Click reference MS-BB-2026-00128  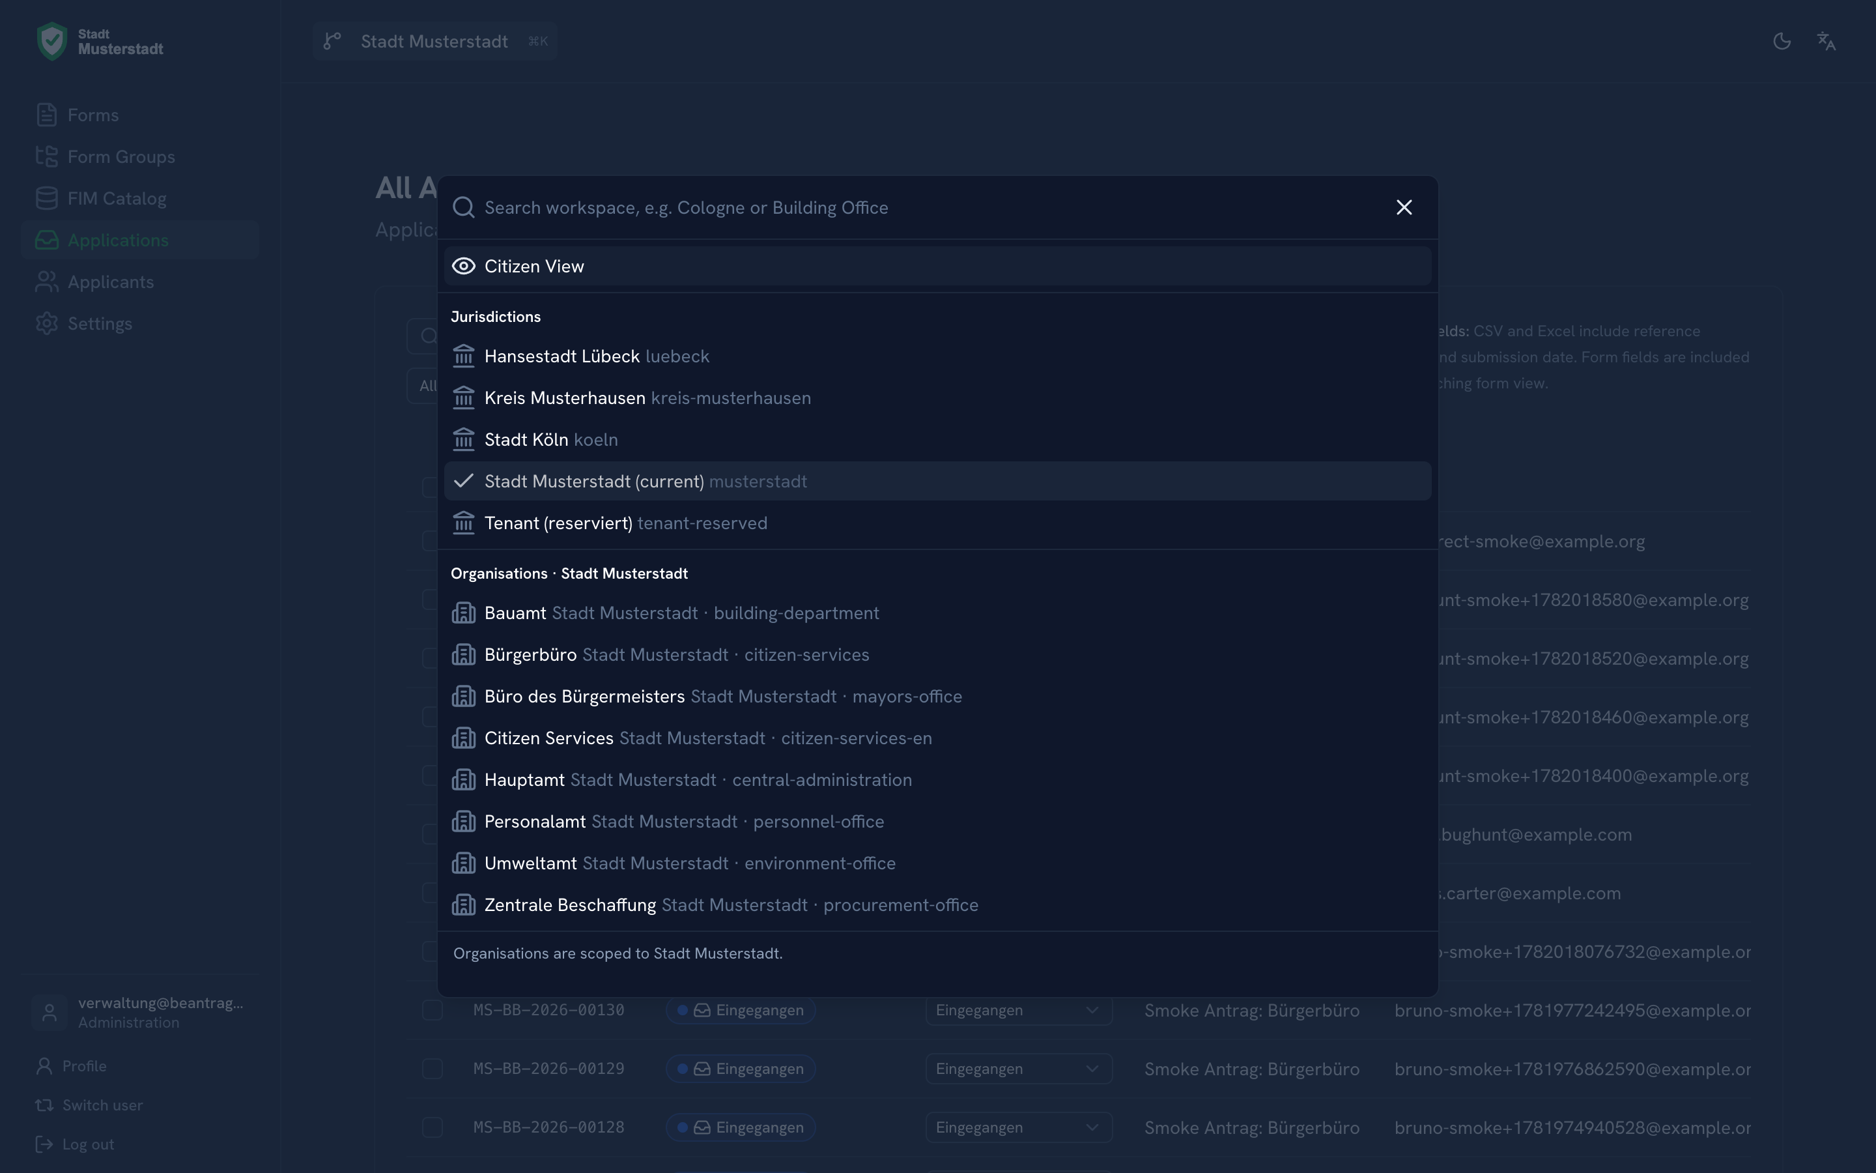click(549, 1127)
